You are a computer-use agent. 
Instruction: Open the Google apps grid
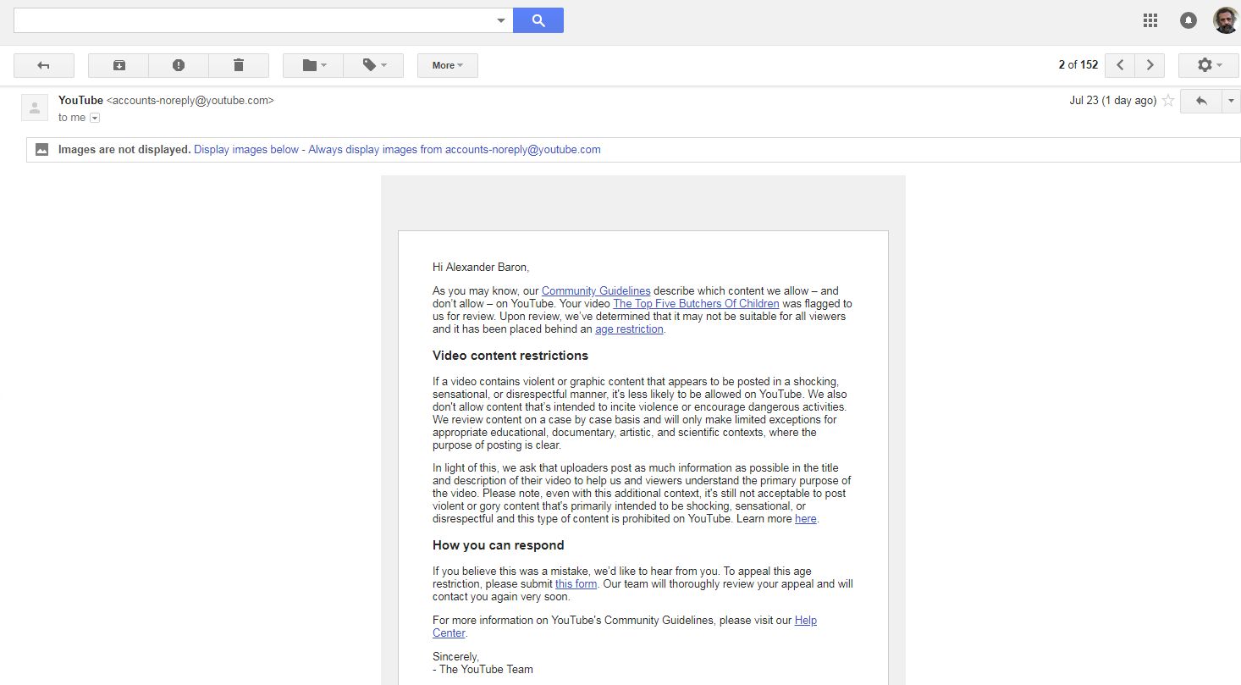(x=1150, y=20)
